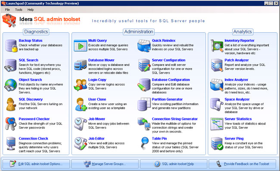Open the Quick Reindex title link
The image size is (280, 171).
164,40
